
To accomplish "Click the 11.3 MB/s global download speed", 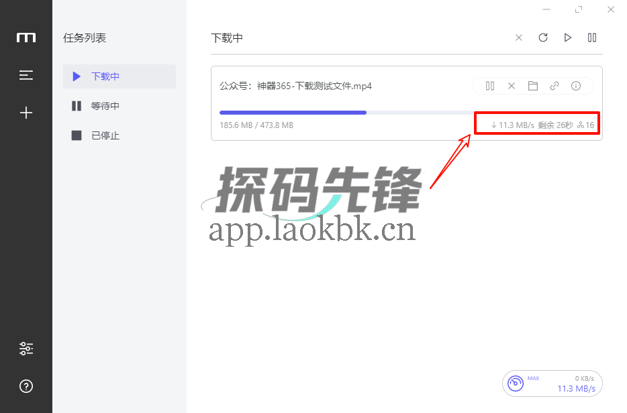I will pyautogui.click(x=576, y=389).
